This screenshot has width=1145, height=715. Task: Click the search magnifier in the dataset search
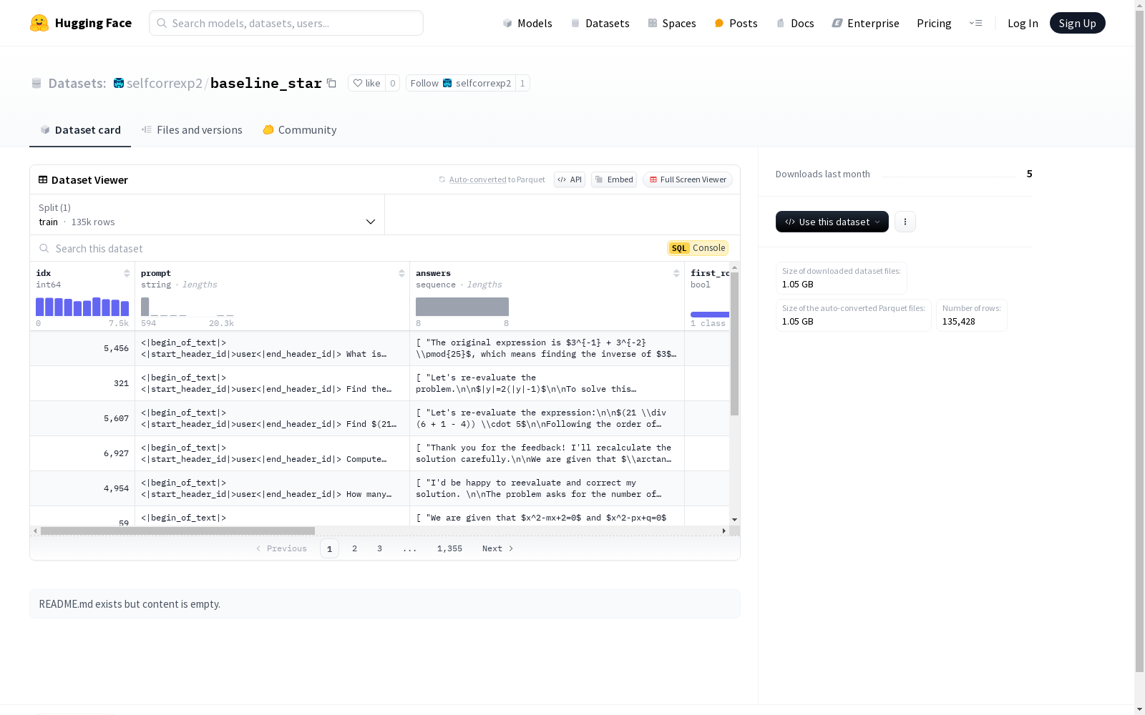[44, 248]
